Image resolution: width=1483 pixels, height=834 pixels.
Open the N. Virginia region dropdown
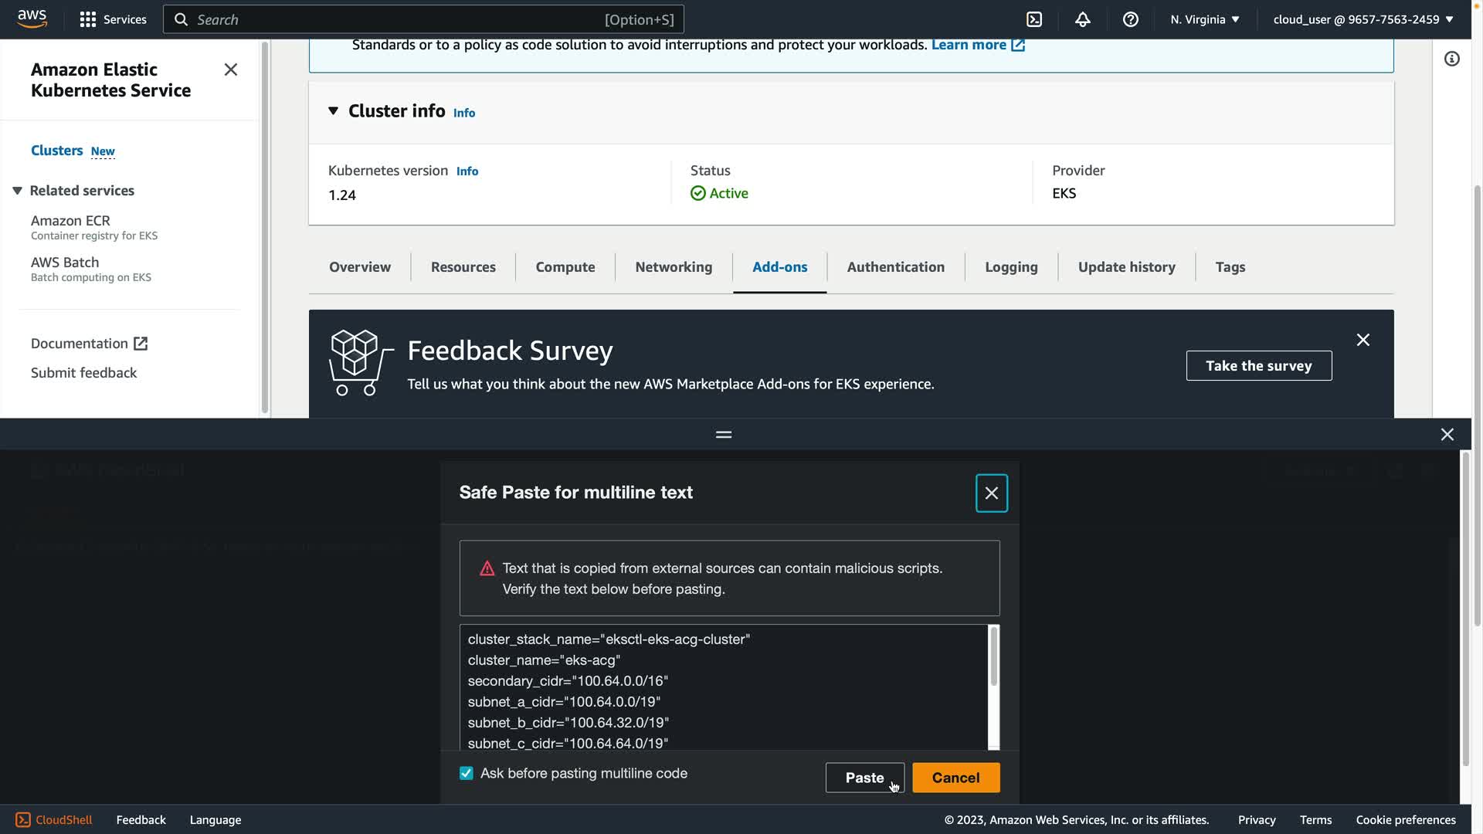coord(1204,19)
